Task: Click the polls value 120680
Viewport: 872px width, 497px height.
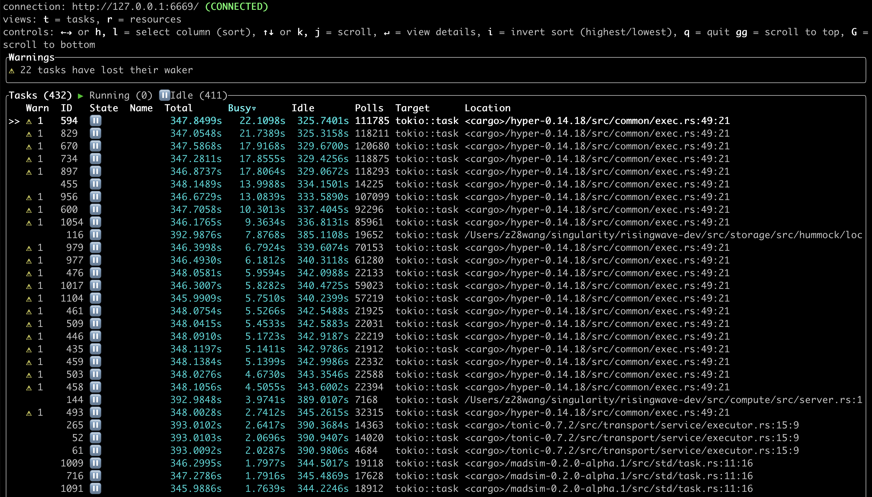Action: point(372,146)
